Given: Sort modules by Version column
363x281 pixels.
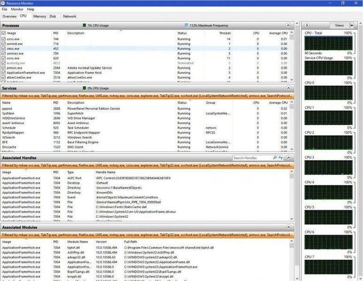Looking at the screenshot, I should [101, 242].
